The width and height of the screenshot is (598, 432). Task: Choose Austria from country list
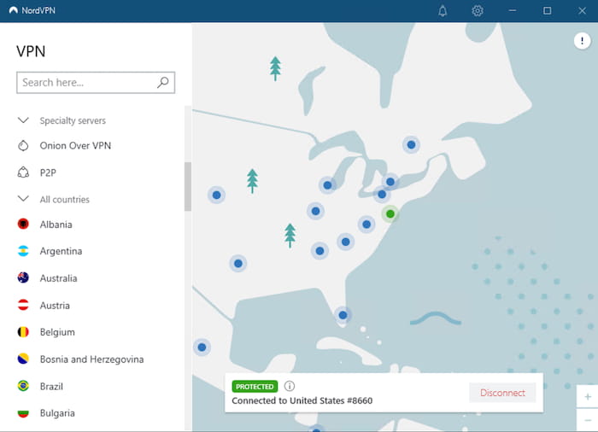click(x=55, y=305)
